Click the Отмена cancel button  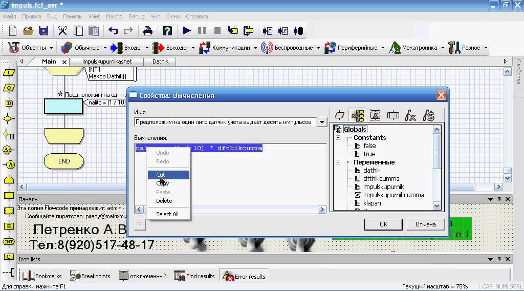pos(425,224)
